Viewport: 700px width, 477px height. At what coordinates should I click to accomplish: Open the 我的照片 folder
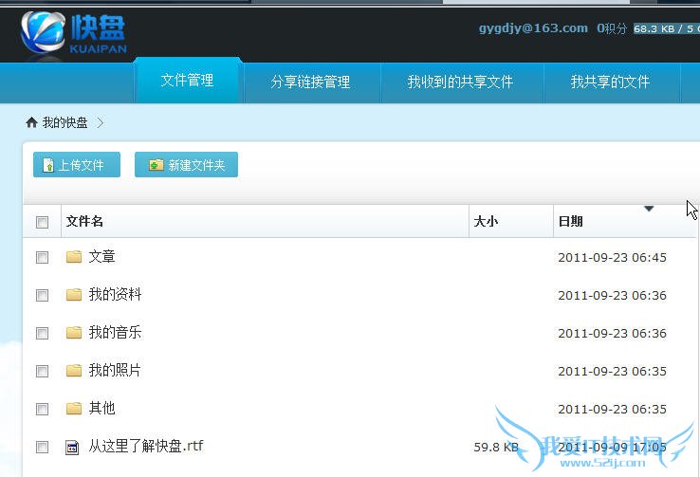(x=115, y=371)
